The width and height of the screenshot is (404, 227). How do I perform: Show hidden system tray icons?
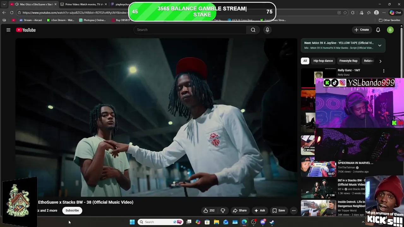(363, 222)
